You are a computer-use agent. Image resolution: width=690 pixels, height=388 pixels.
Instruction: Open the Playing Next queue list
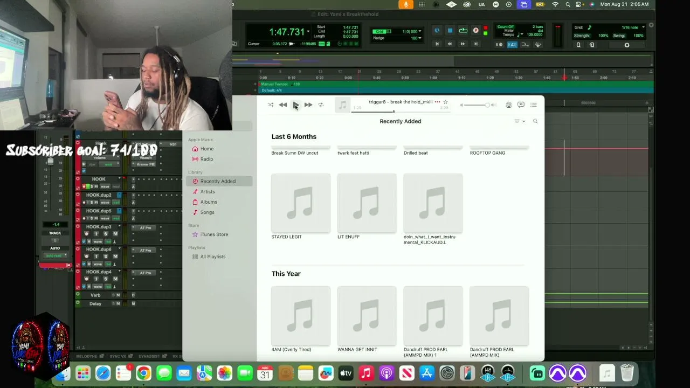tap(534, 105)
